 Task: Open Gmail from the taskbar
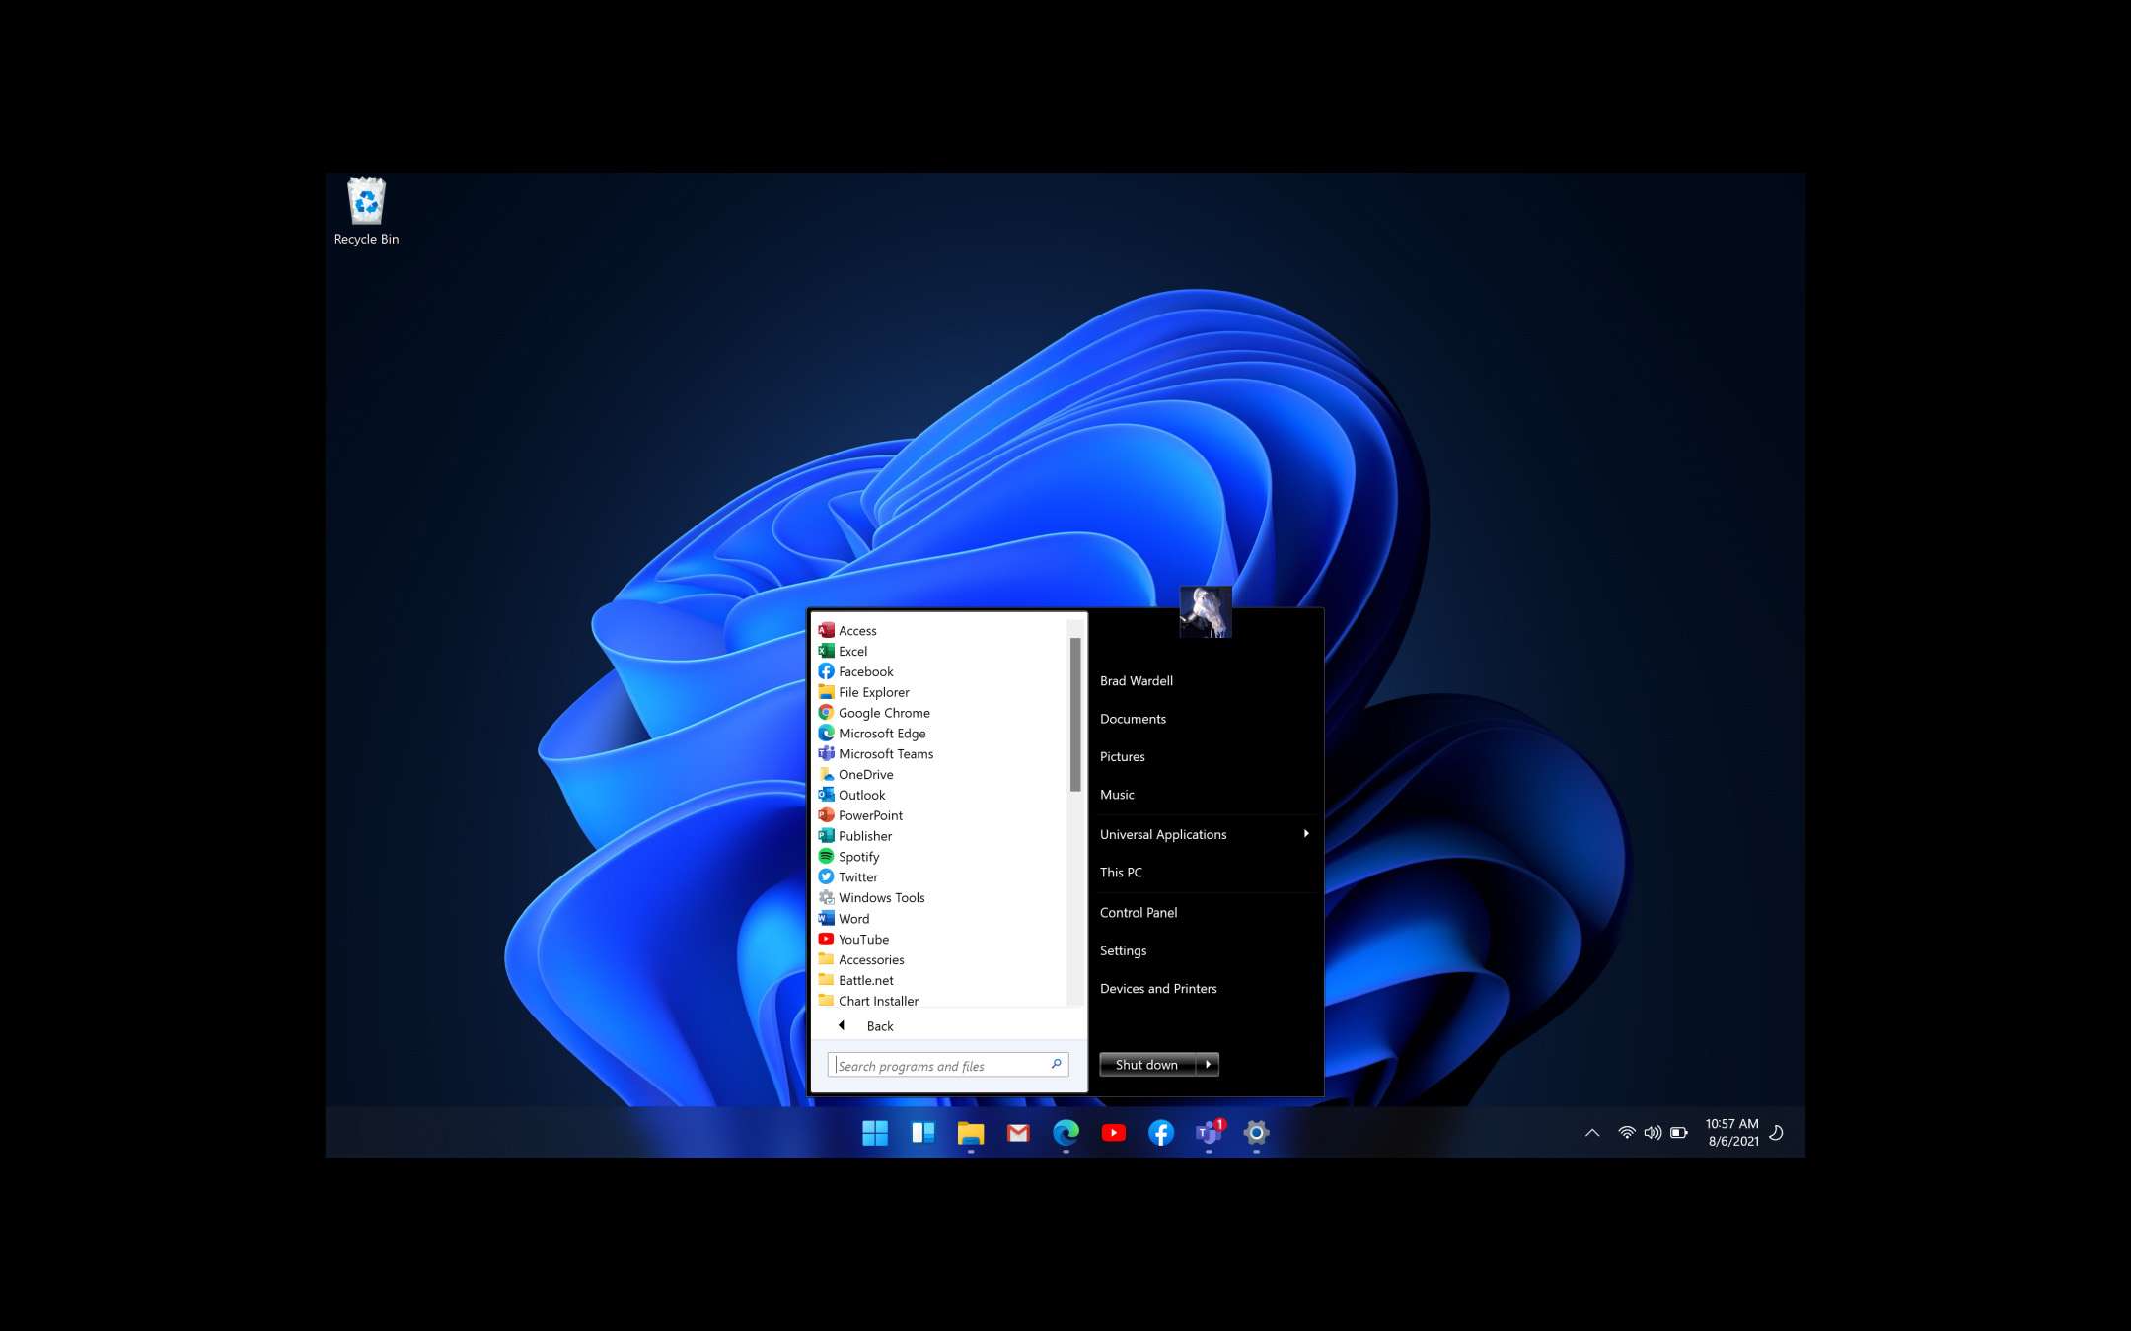pos(1018,1133)
